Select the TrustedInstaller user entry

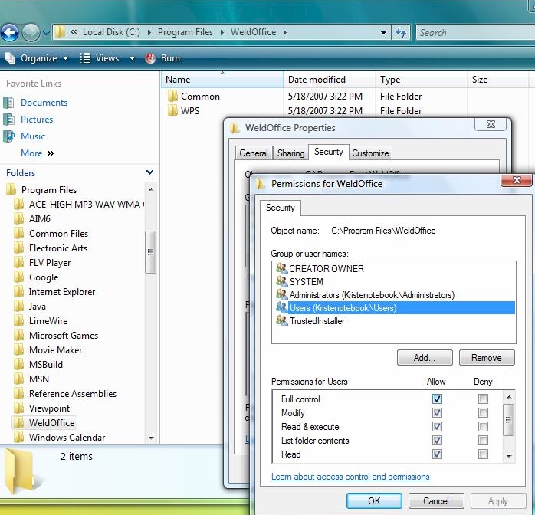(317, 321)
